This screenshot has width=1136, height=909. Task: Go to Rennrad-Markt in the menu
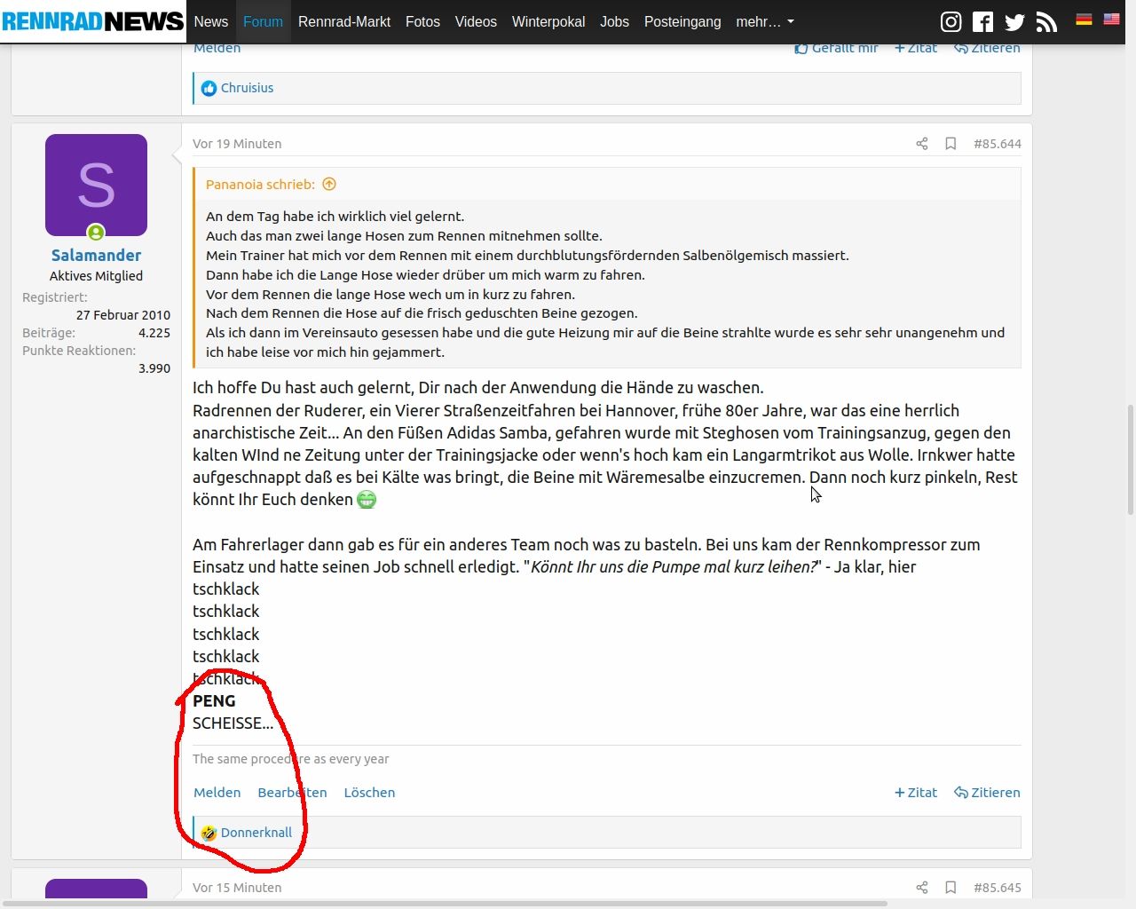click(344, 22)
